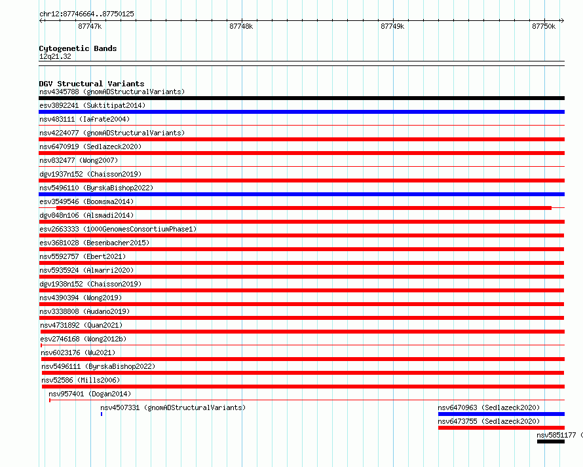Open variant nsv5496111 (ByrskaBishop2022) label
This screenshot has width=583, height=467.
click(x=98, y=366)
